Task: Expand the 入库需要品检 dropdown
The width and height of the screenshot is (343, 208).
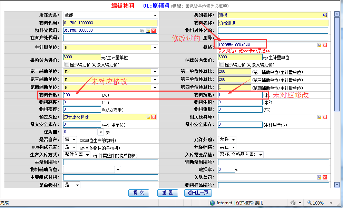Action: (260, 155)
